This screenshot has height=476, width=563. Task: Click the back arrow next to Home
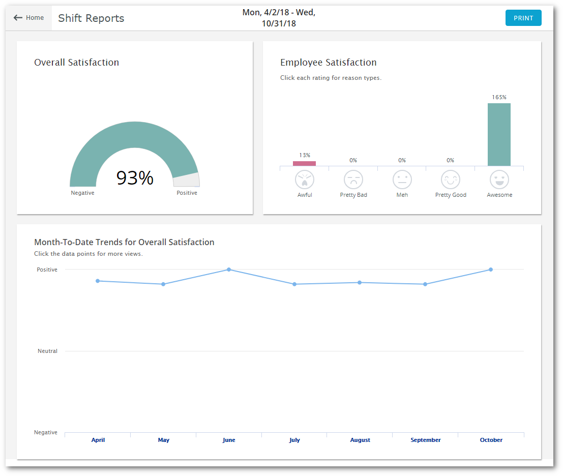(x=18, y=18)
